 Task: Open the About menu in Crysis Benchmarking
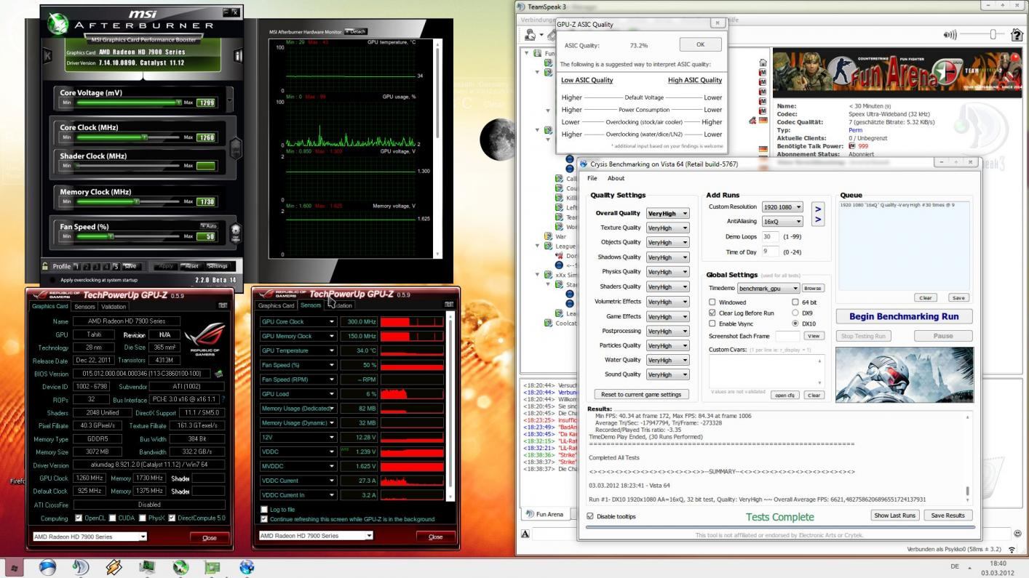pyautogui.click(x=616, y=178)
